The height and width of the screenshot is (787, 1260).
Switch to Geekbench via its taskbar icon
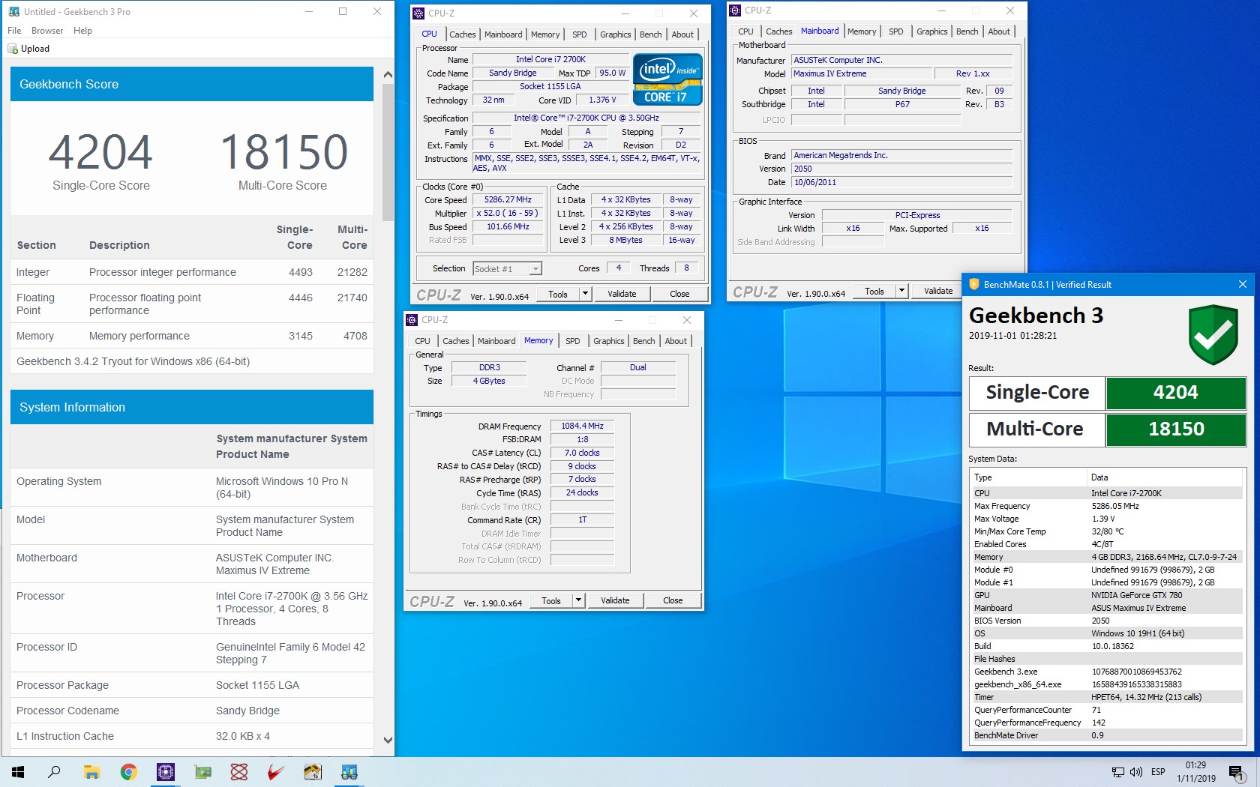coord(349,771)
